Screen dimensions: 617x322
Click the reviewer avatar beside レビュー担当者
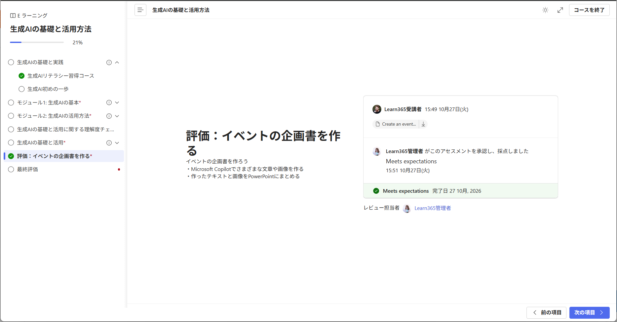407,208
